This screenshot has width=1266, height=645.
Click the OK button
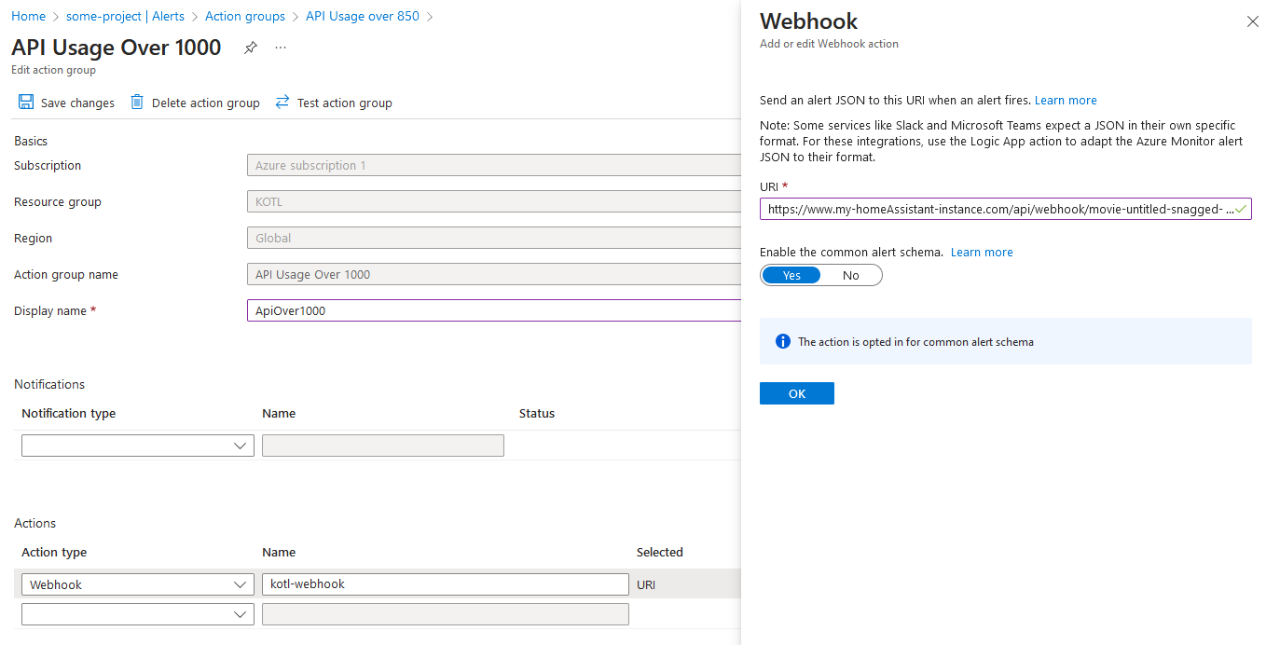796,393
